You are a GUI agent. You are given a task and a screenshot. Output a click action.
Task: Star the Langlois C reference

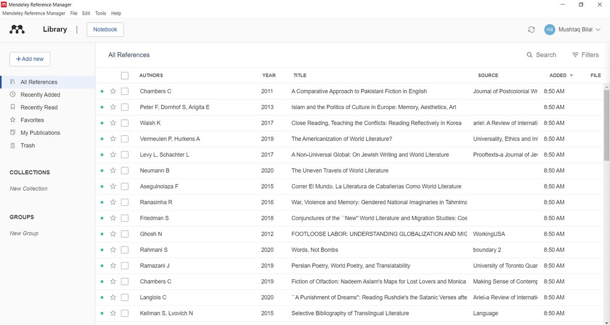coord(113,297)
